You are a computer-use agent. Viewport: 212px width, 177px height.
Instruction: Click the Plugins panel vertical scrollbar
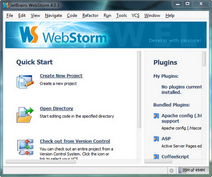204,59
